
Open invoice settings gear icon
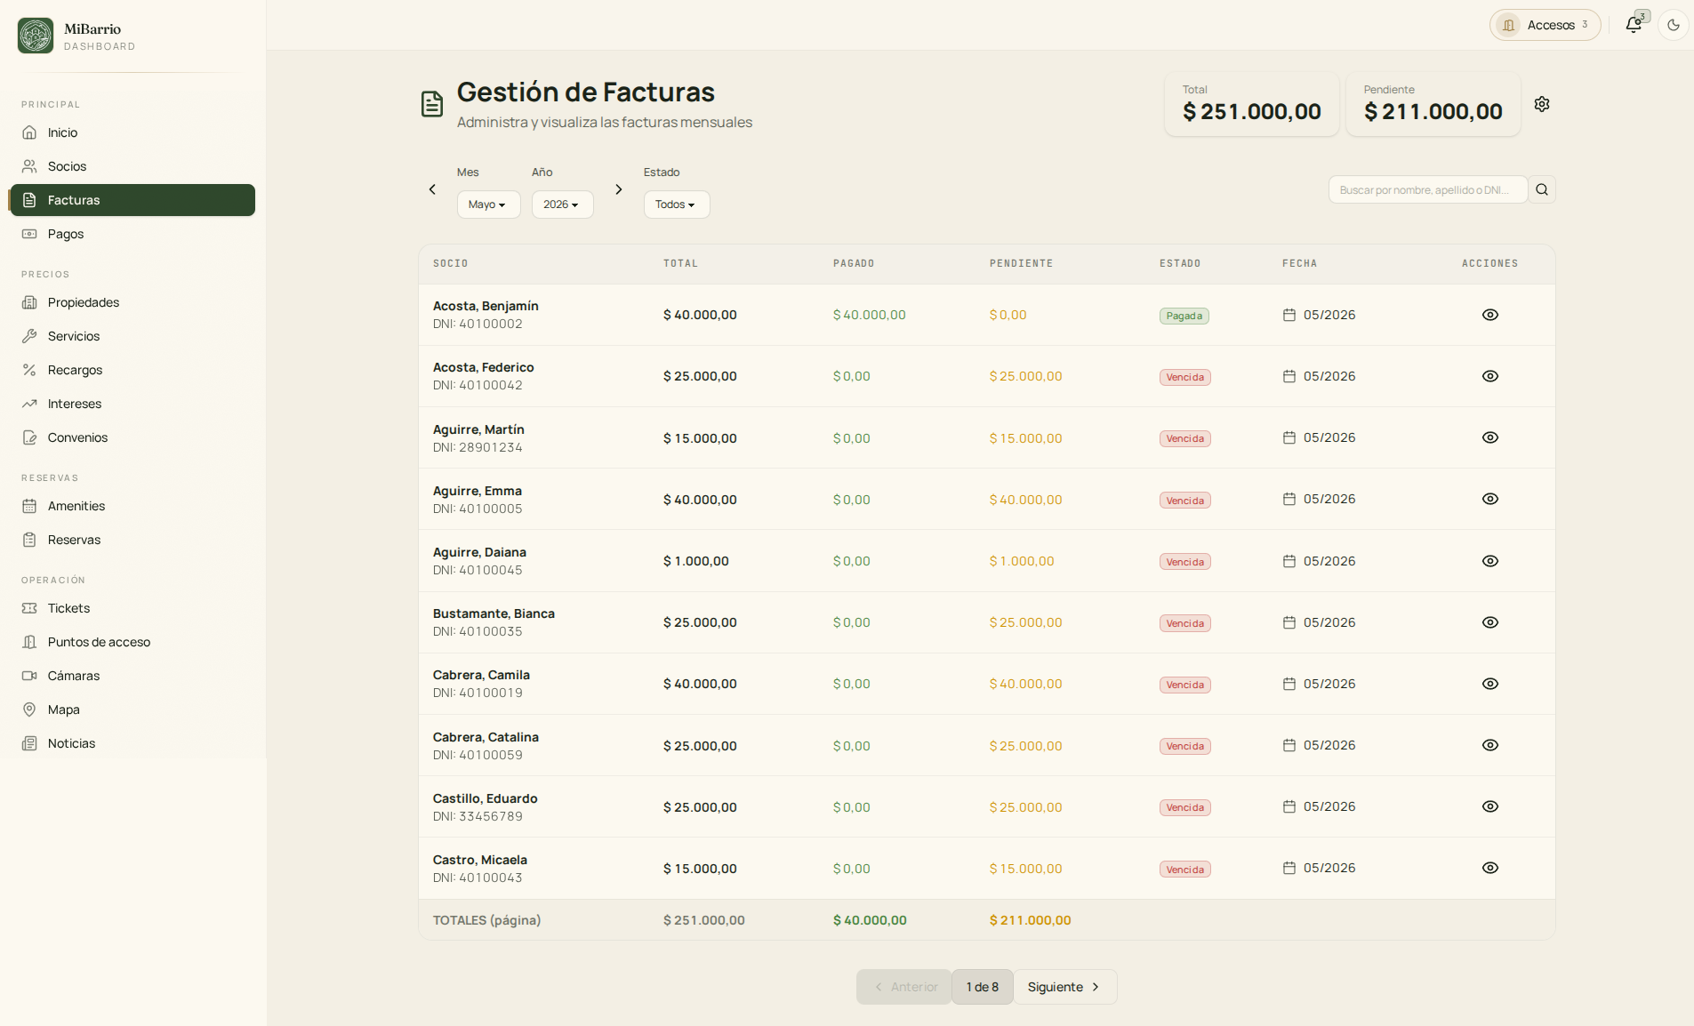1542,104
